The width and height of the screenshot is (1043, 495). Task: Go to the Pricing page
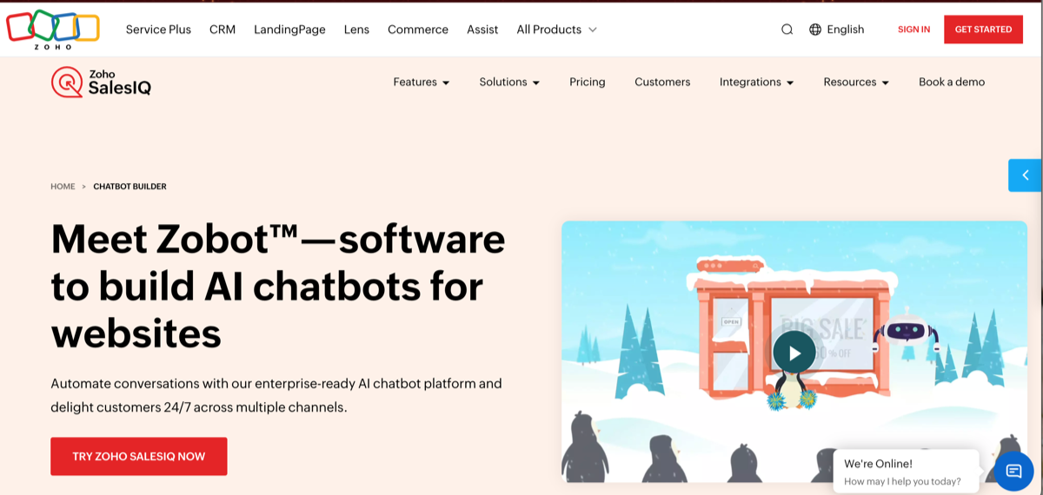[588, 82]
